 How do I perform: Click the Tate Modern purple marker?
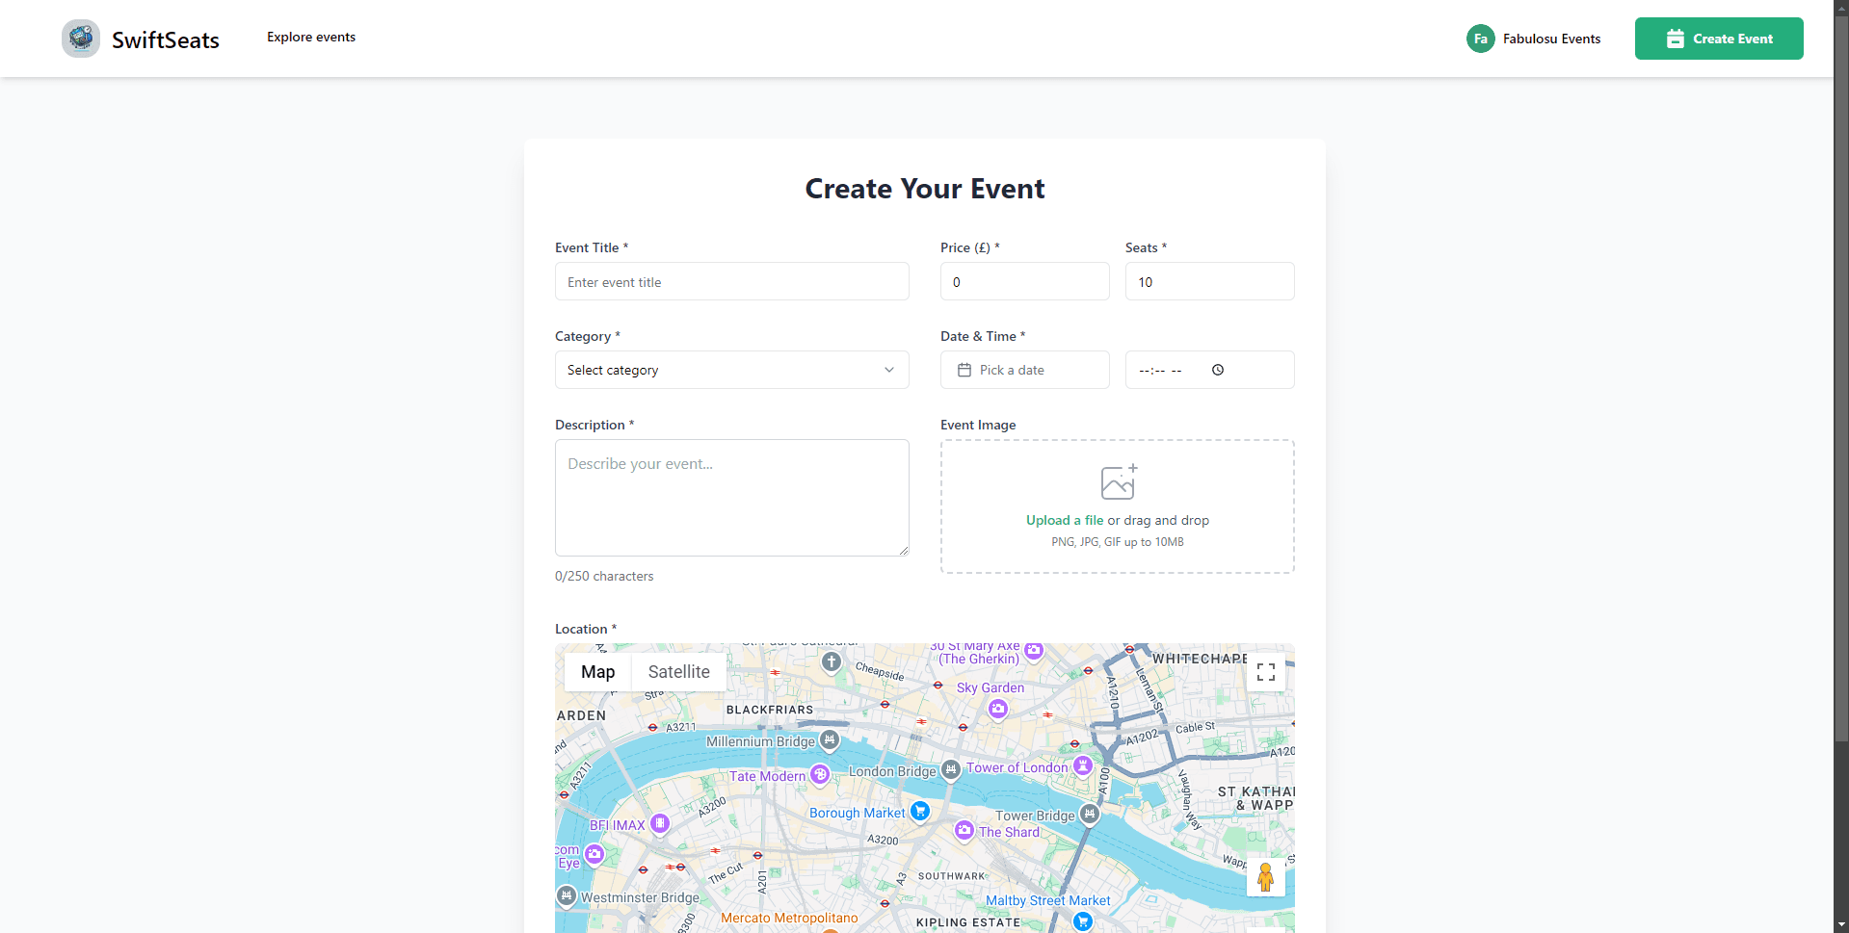(x=818, y=773)
